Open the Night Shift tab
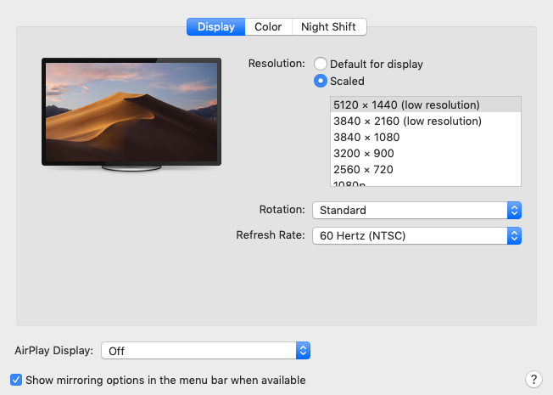 click(x=328, y=27)
